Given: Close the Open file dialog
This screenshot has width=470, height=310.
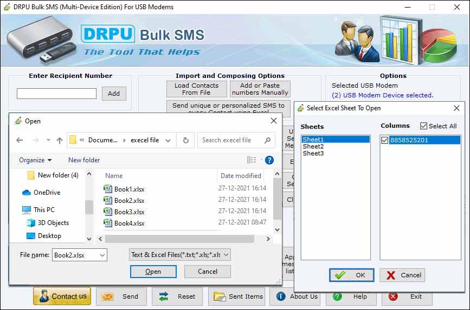Looking at the screenshot, I should (274, 121).
